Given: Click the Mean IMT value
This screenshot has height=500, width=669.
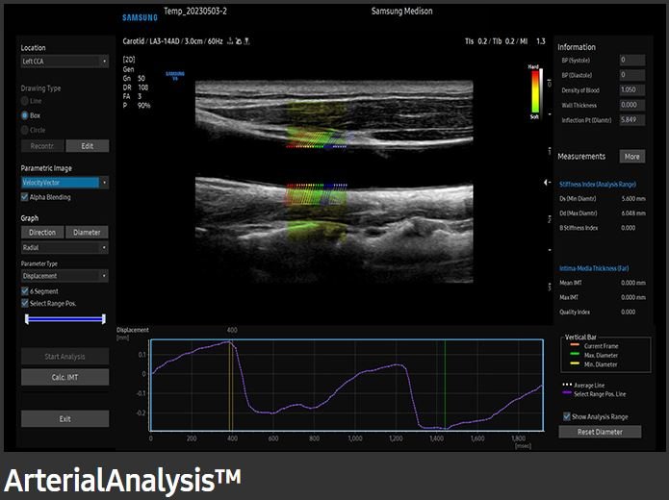Looking at the screenshot, I should point(633,283).
